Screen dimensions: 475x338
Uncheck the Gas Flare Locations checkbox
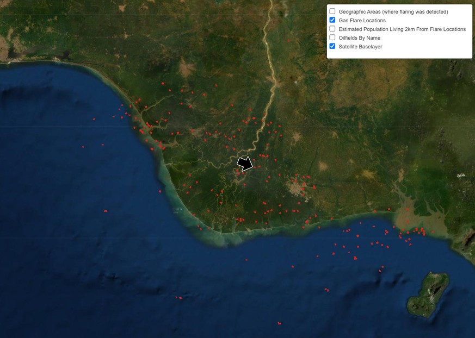(332, 20)
